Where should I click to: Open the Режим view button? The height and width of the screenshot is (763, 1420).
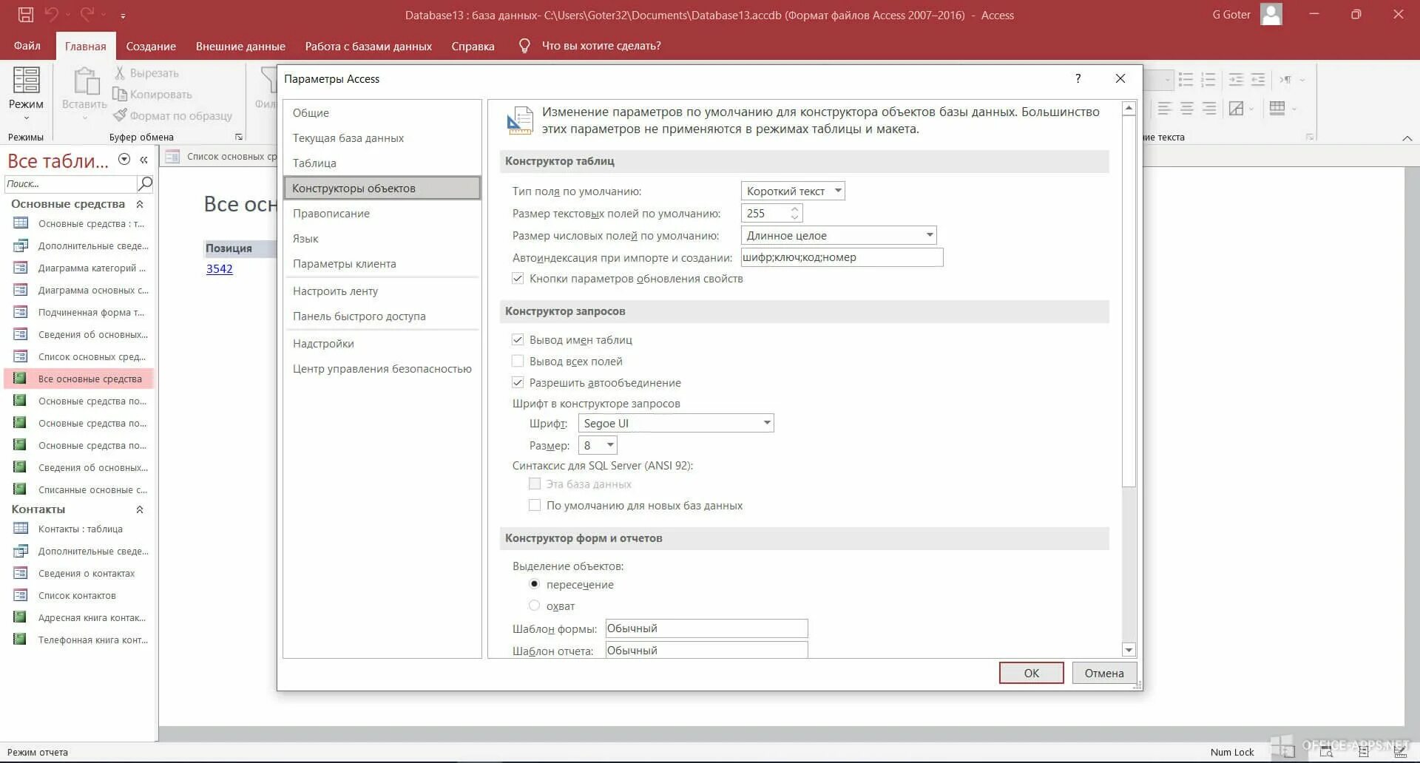pos(26,94)
